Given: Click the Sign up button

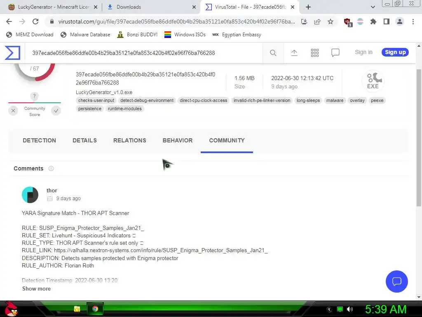Looking at the screenshot, I should pos(395,52).
